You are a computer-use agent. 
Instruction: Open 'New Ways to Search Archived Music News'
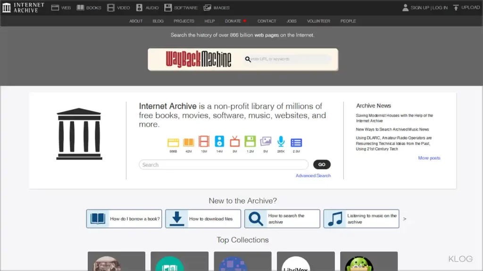point(392,130)
